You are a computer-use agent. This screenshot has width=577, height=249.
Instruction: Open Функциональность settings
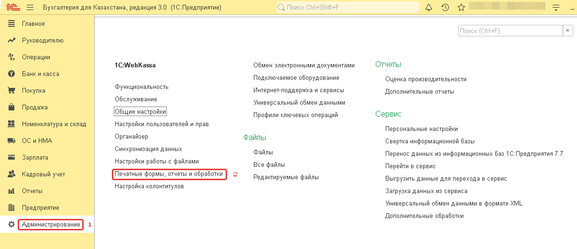point(142,87)
